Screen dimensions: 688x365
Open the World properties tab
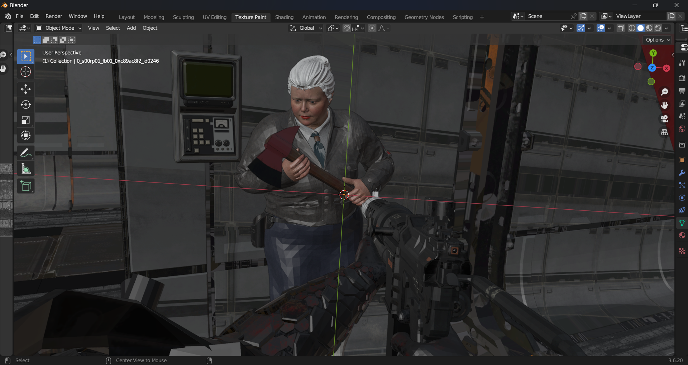pyautogui.click(x=682, y=128)
